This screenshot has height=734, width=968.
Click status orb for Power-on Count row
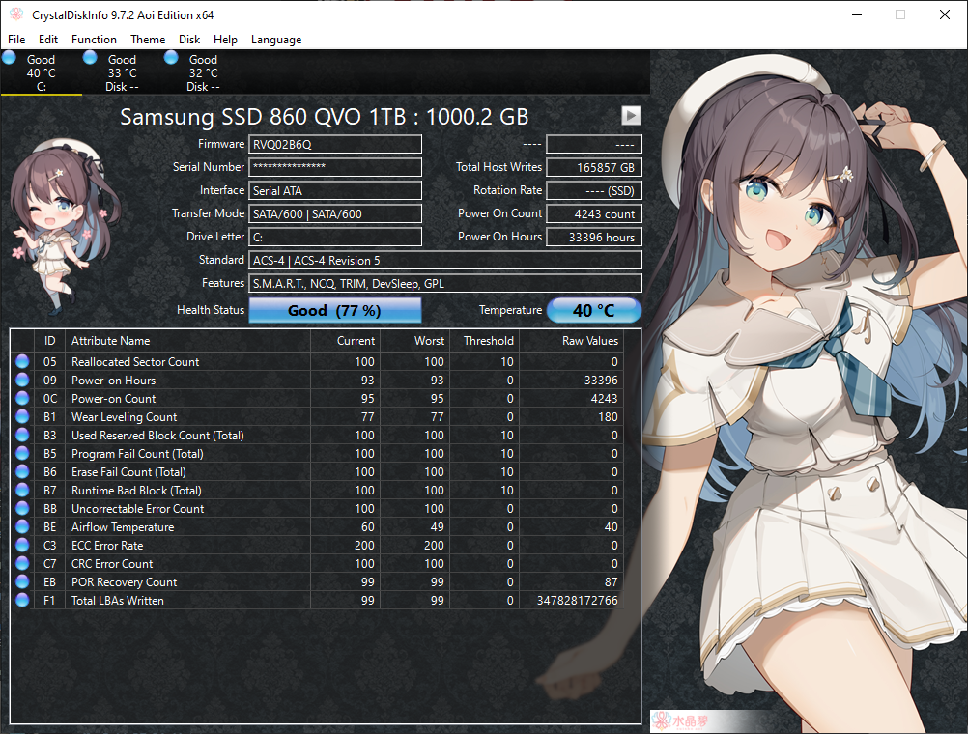[x=22, y=398]
